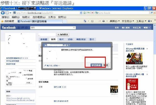Viewport: 156px width, 105px height.
Task: Switch to the 資料 profile tab
Action: click(53, 40)
